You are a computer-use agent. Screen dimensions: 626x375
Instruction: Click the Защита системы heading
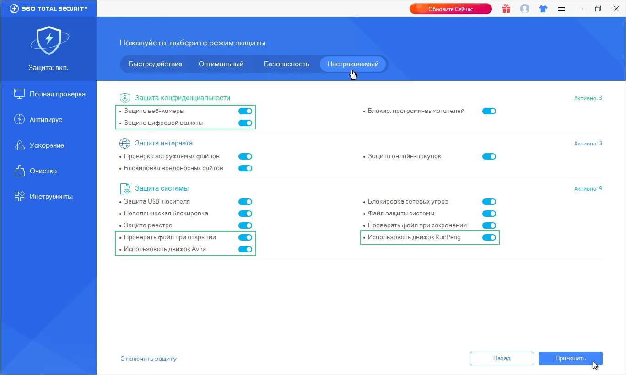click(x=162, y=188)
